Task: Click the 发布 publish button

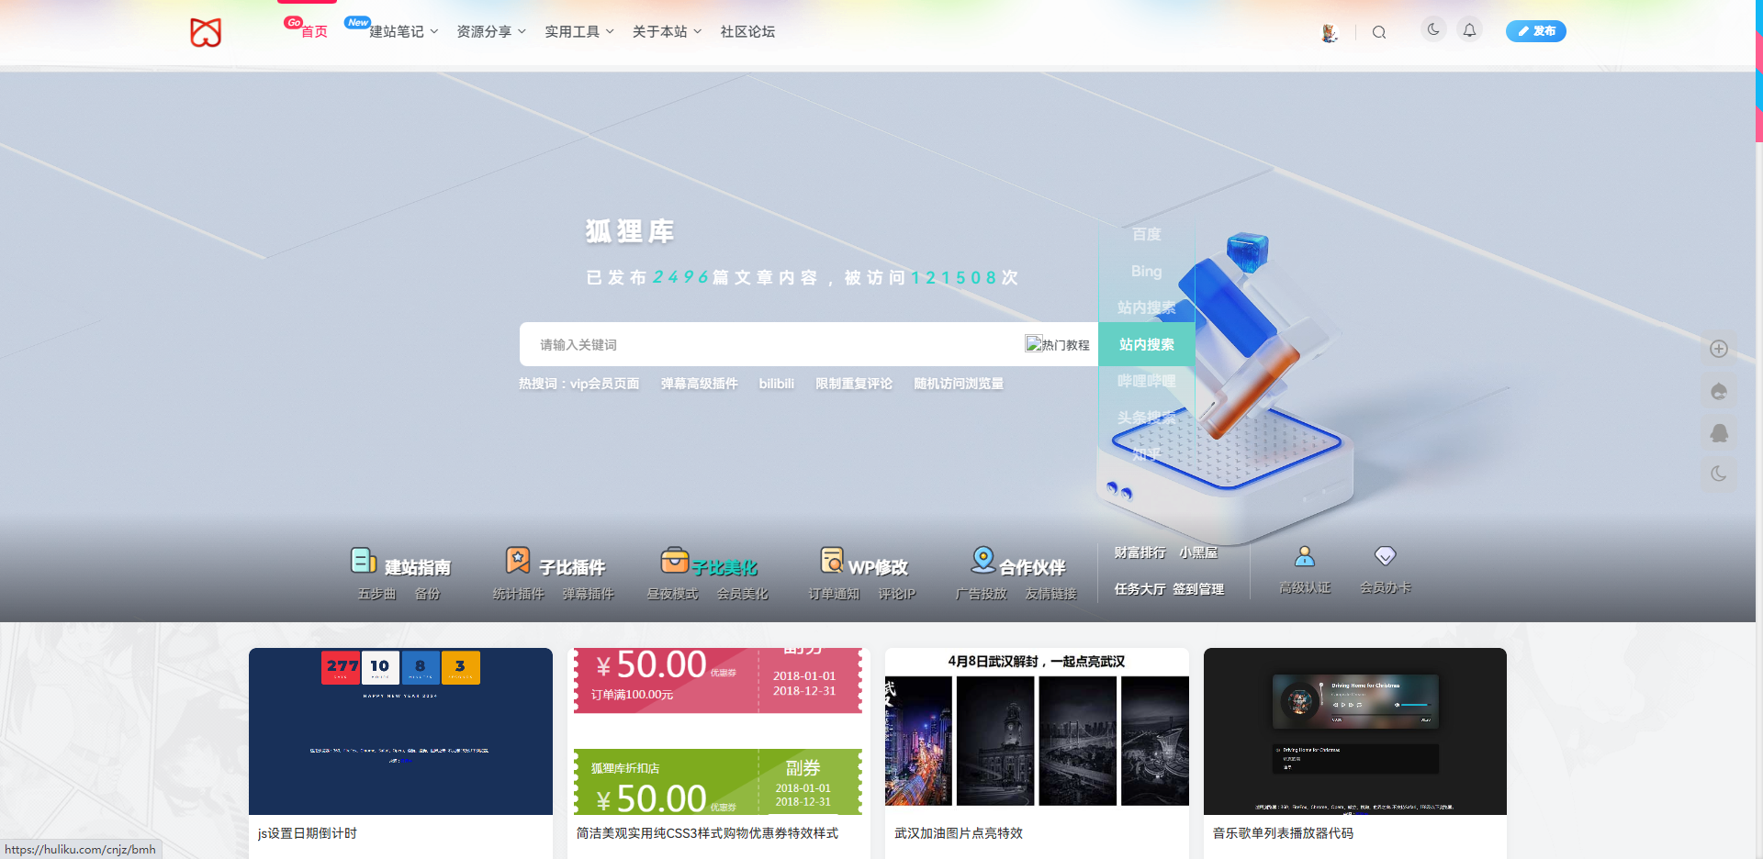Action: (x=1535, y=30)
